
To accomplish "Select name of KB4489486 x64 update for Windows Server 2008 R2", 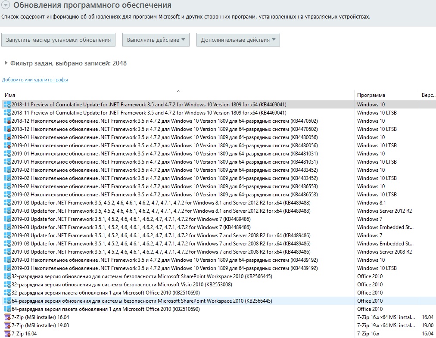I will (161, 252).
